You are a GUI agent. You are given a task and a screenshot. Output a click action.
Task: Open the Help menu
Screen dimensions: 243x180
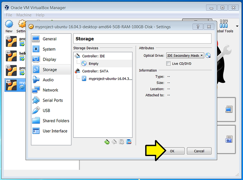click(x=40, y=15)
